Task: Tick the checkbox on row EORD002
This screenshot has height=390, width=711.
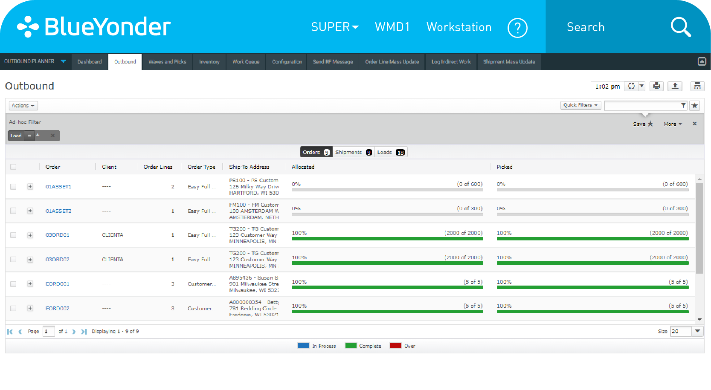Action: [x=13, y=308]
